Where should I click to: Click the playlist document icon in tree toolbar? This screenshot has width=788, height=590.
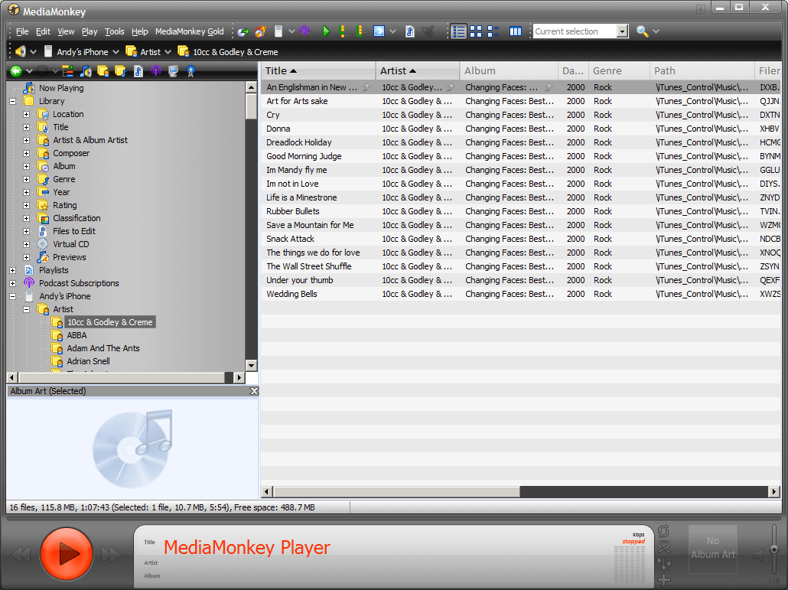tap(138, 71)
